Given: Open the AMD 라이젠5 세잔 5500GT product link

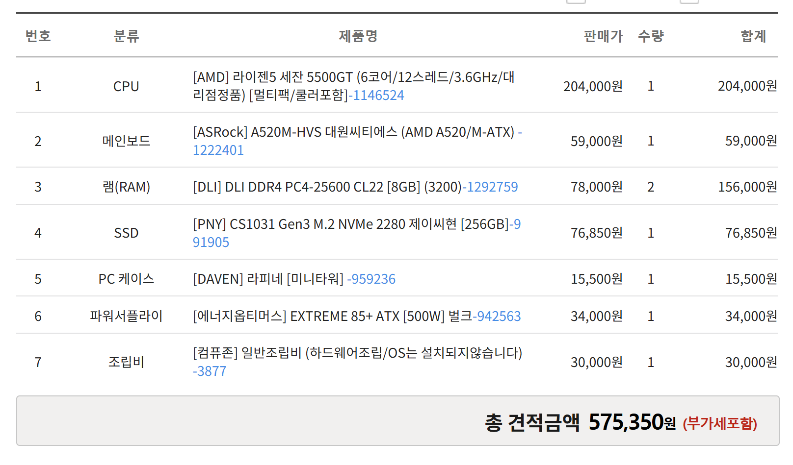Looking at the screenshot, I should 354,86.
